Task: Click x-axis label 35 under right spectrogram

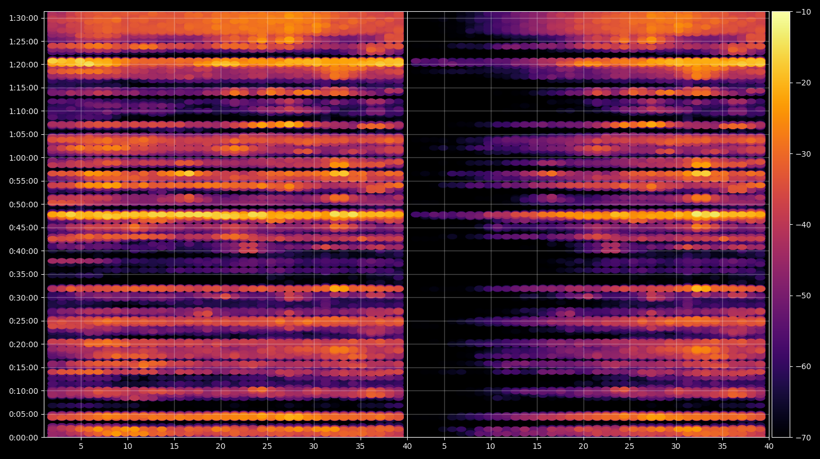Action: click(722, 447)
